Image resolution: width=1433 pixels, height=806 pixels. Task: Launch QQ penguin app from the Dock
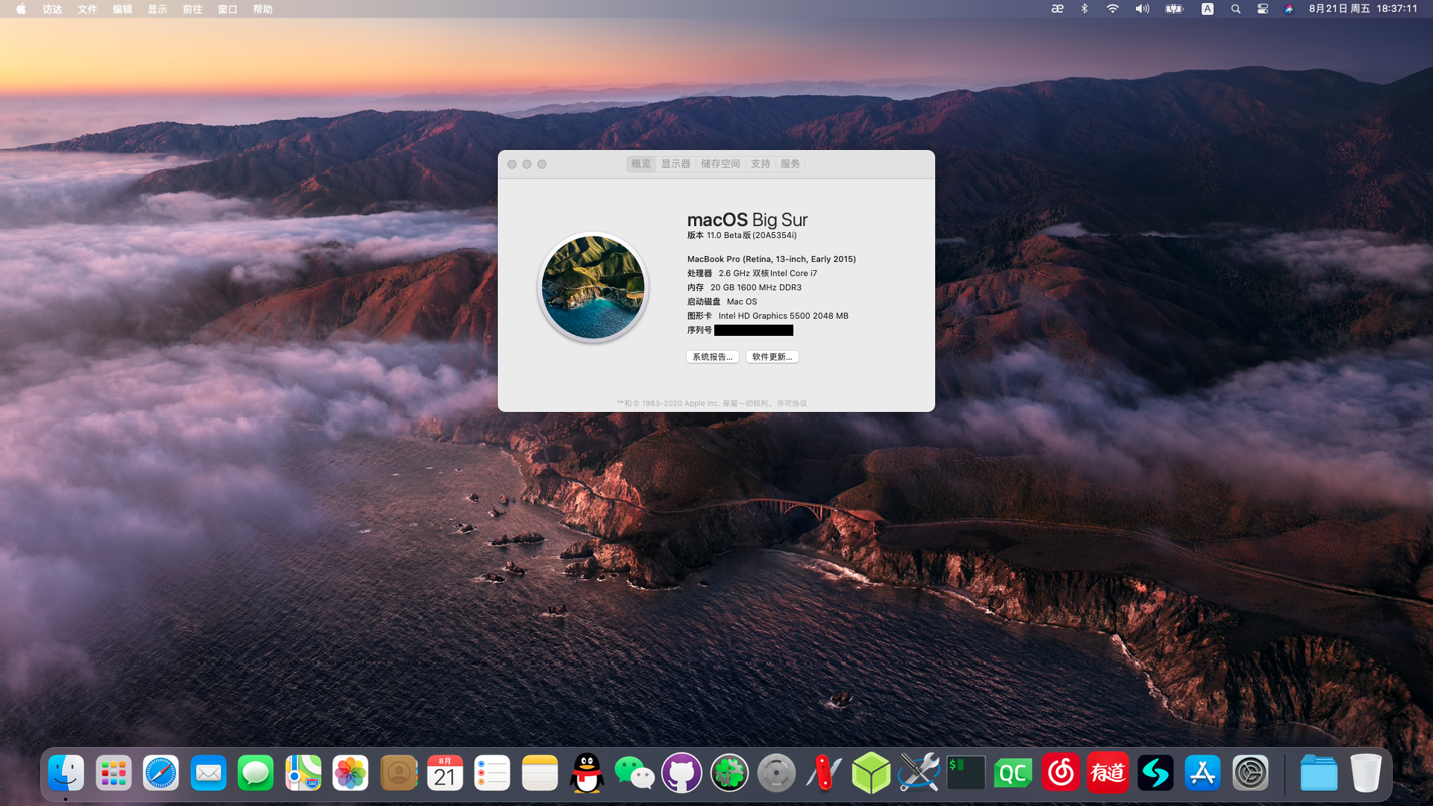587,773
